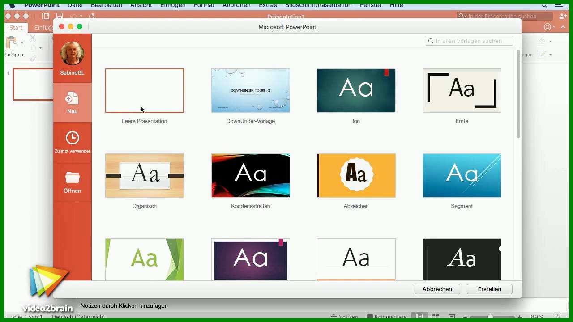Open the Bildschirmpräsentation menu
The width and height of the screenshot is (573, 322).
click(x=318, y=5)
